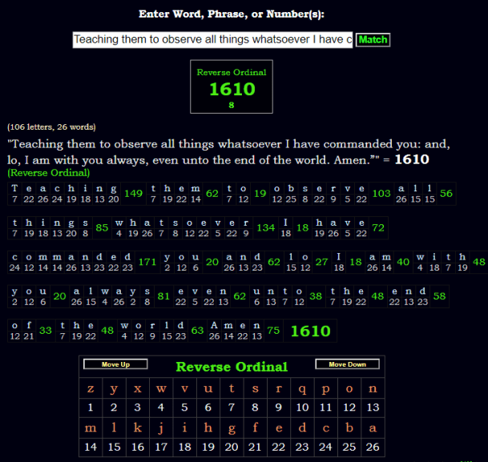Image resolution: width=488 pixels, height=462 pixels.
Task: Click the Move Up button
Action: point(115,365)
